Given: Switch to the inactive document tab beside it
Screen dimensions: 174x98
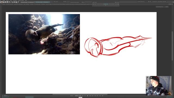Looking at the screenshot, I should point(28,2).
